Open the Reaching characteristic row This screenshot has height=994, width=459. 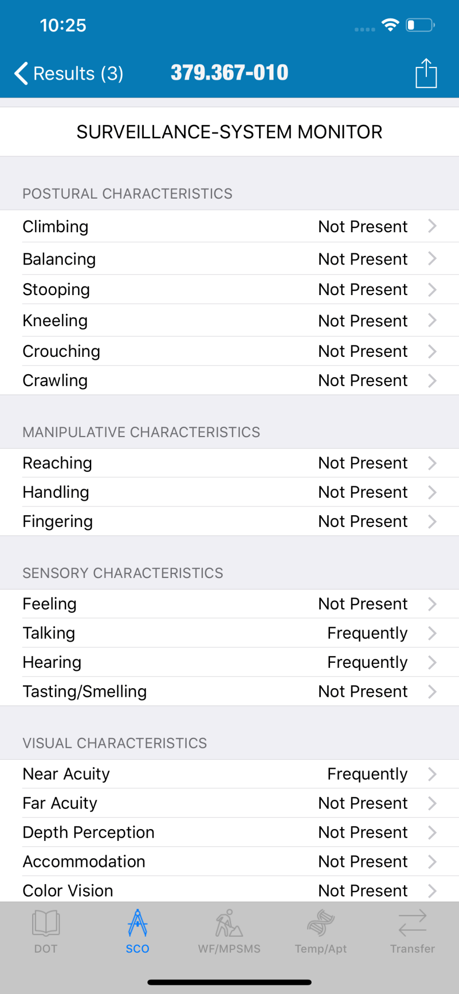point(229,463)
